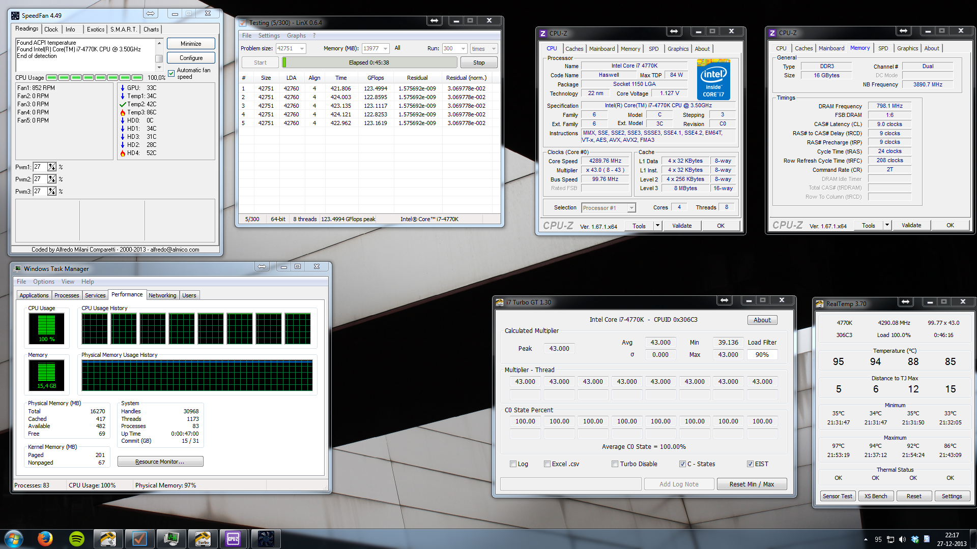Viewport: 977px width, 549px height.
Task: Click the Windows Task Manager title icon
Action: point(18,269)
